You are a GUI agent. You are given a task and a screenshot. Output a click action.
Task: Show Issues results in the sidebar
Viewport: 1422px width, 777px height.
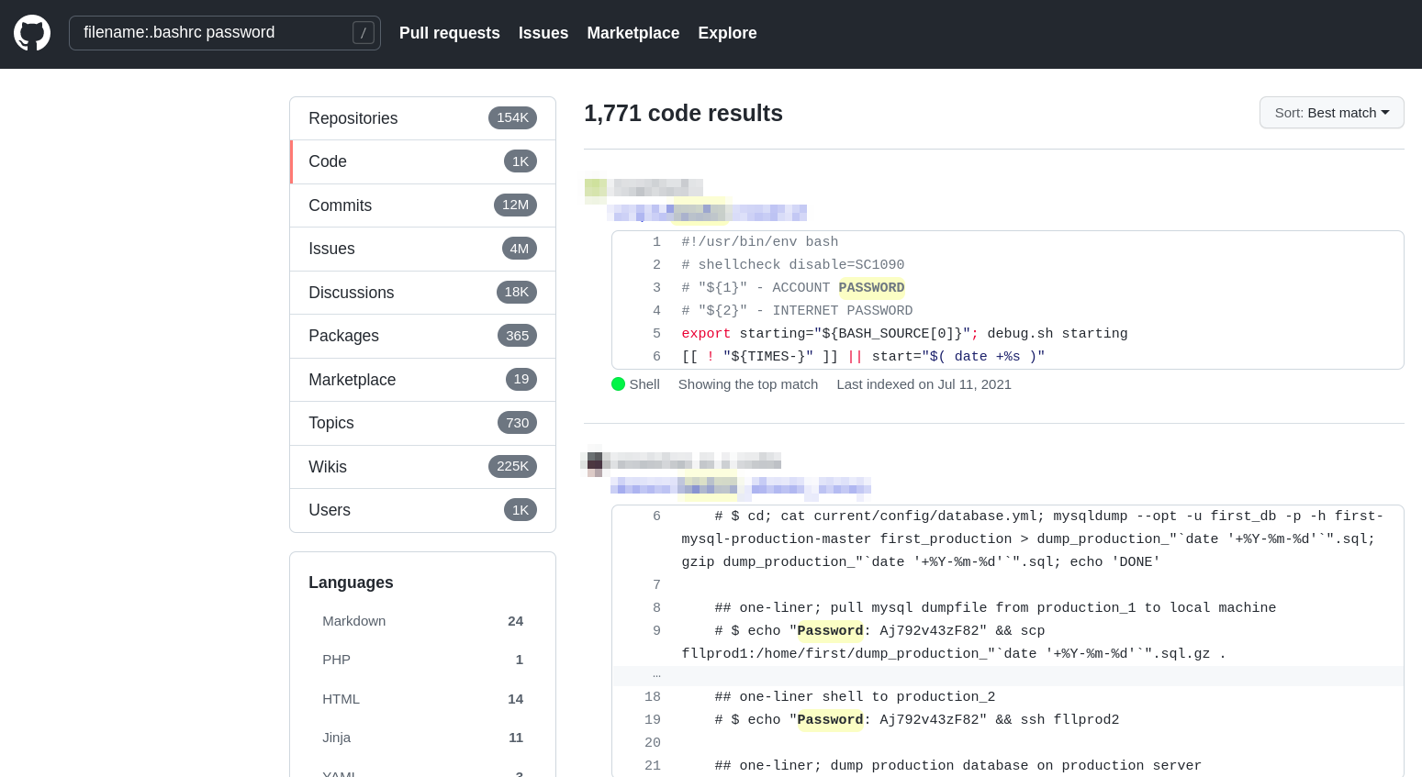(423, 249)
